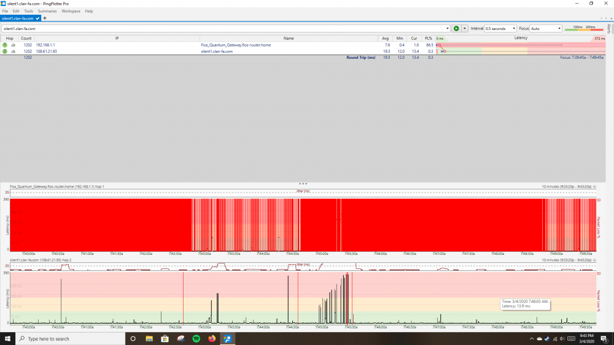Click the latency color scale legend 100ms 200ms
The width and height of the screenshot is (614, 345).
tap(584, 28)
